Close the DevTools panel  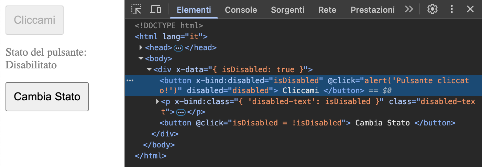point(470,9)
